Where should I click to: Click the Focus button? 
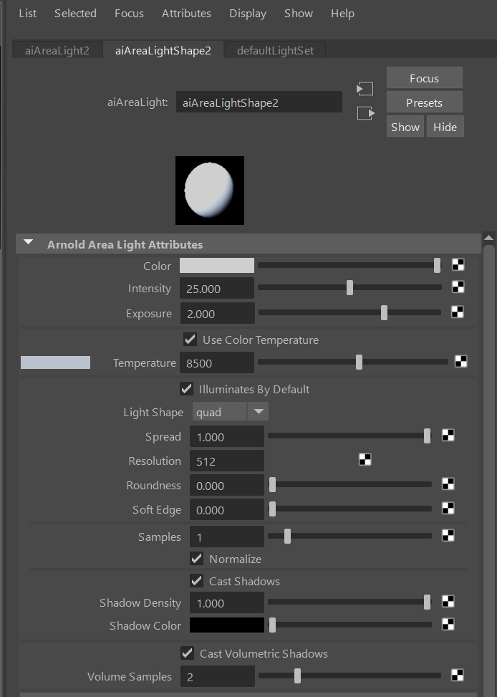pyautogui.click(x=424, y=78)
